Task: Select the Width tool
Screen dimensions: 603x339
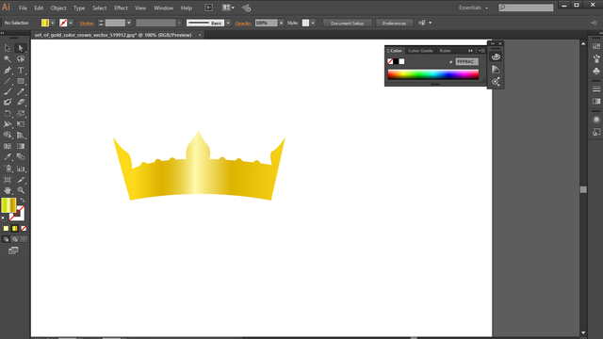Action: click(8, 124)
